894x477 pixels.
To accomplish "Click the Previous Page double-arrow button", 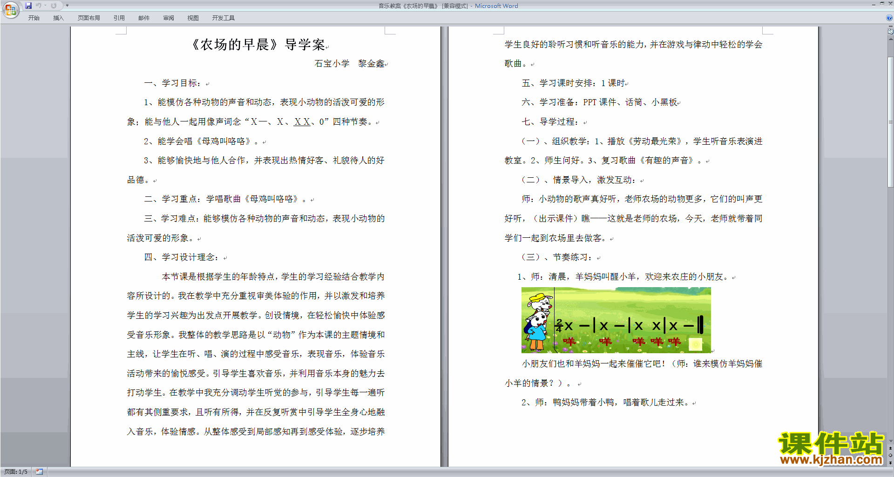I will (890, 449).
